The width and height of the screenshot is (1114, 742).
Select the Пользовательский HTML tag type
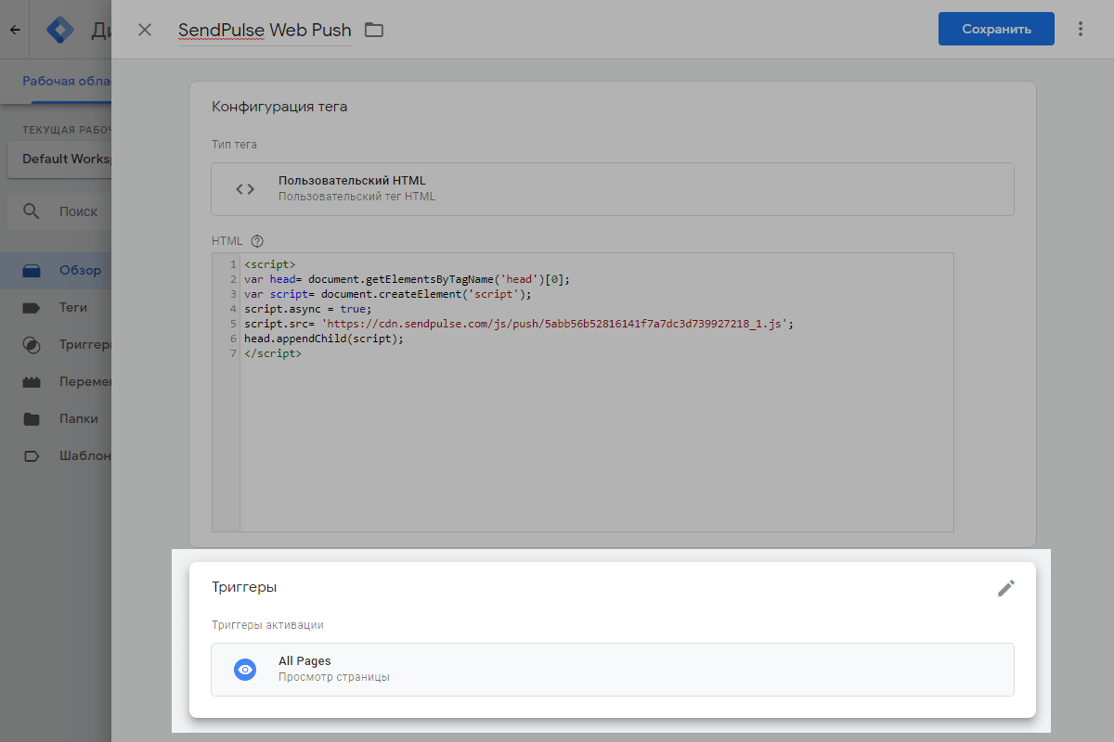612,189
